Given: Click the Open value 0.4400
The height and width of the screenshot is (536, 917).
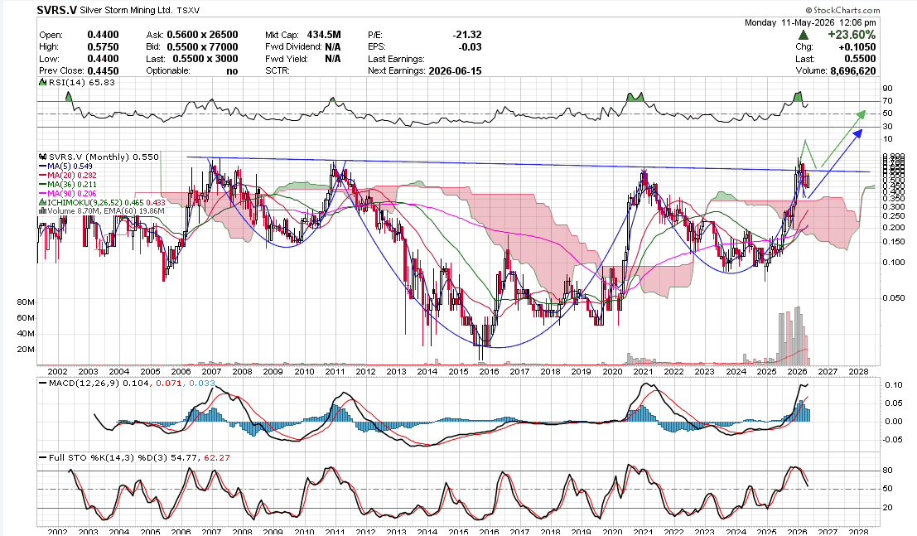Looking at the screenshot, I should [103, 35].
